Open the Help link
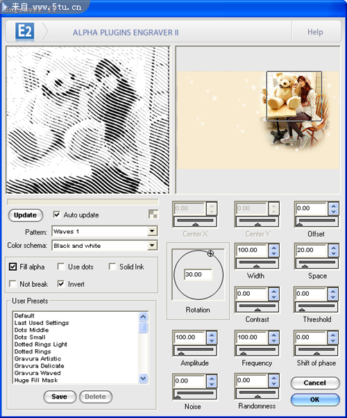347x418 pixels. point(315,32)
